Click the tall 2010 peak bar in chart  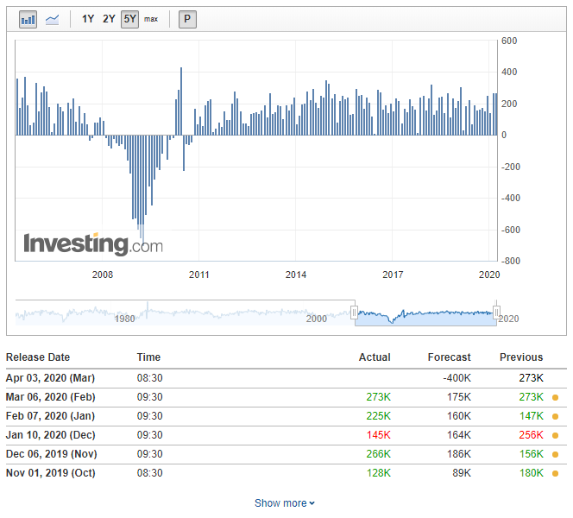point(181,101)
